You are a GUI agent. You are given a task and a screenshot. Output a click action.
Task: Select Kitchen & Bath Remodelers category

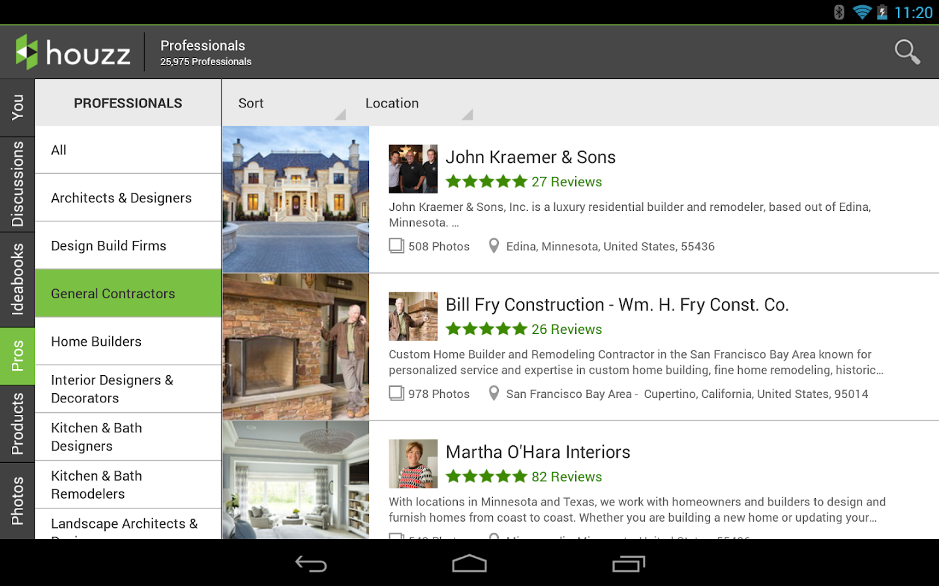128,485
